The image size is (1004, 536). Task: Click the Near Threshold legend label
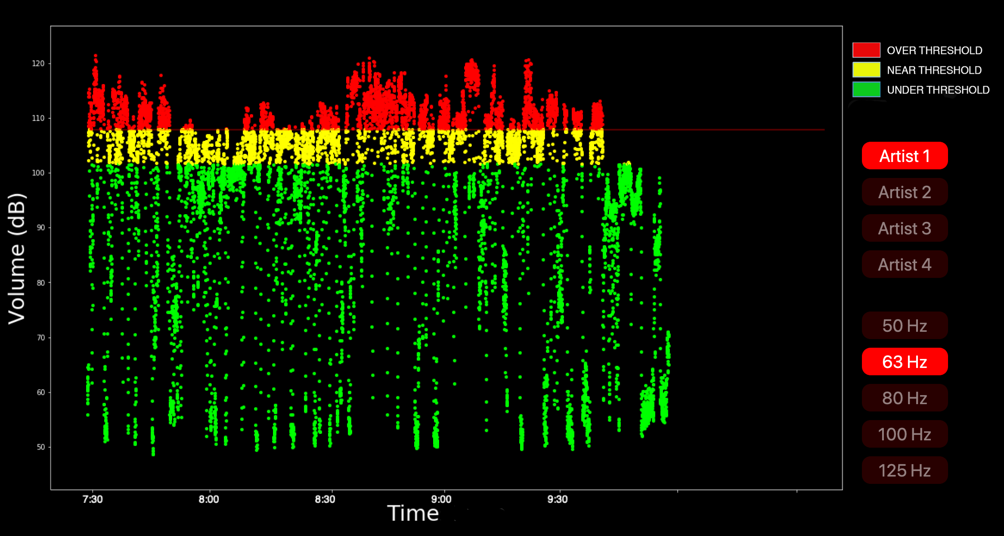[x=934, y=70]
